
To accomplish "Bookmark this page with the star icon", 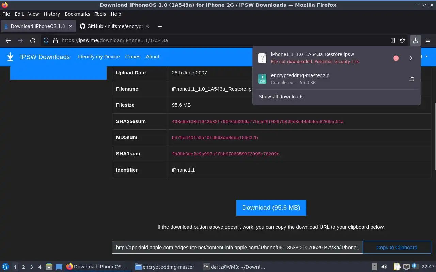I will [402, 40].
